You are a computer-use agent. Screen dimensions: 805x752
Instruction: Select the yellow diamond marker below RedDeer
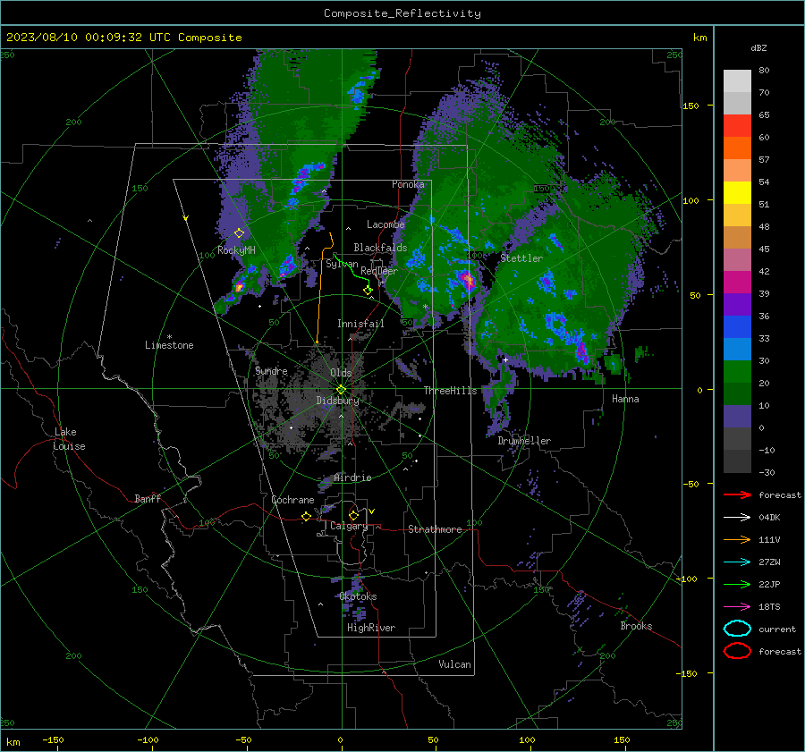tap(368, 291)
